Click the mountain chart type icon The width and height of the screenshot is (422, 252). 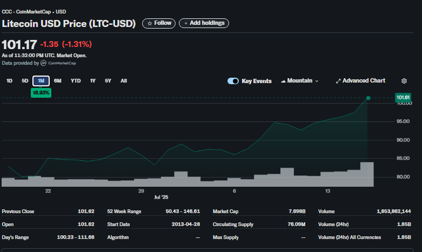pos(283,81)
